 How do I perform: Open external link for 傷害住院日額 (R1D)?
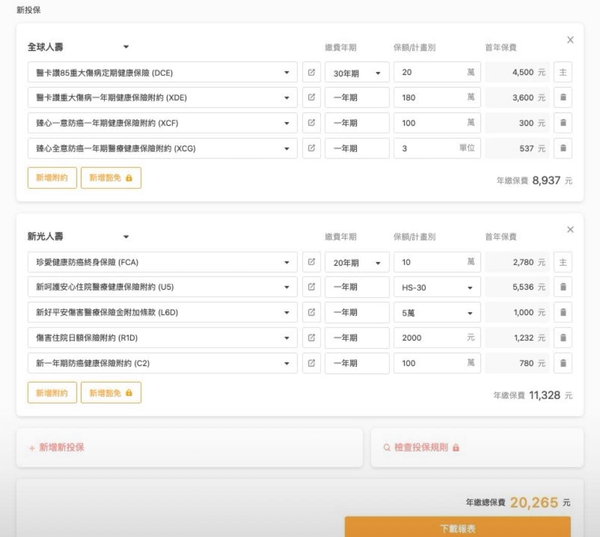(x=311, y=337)
